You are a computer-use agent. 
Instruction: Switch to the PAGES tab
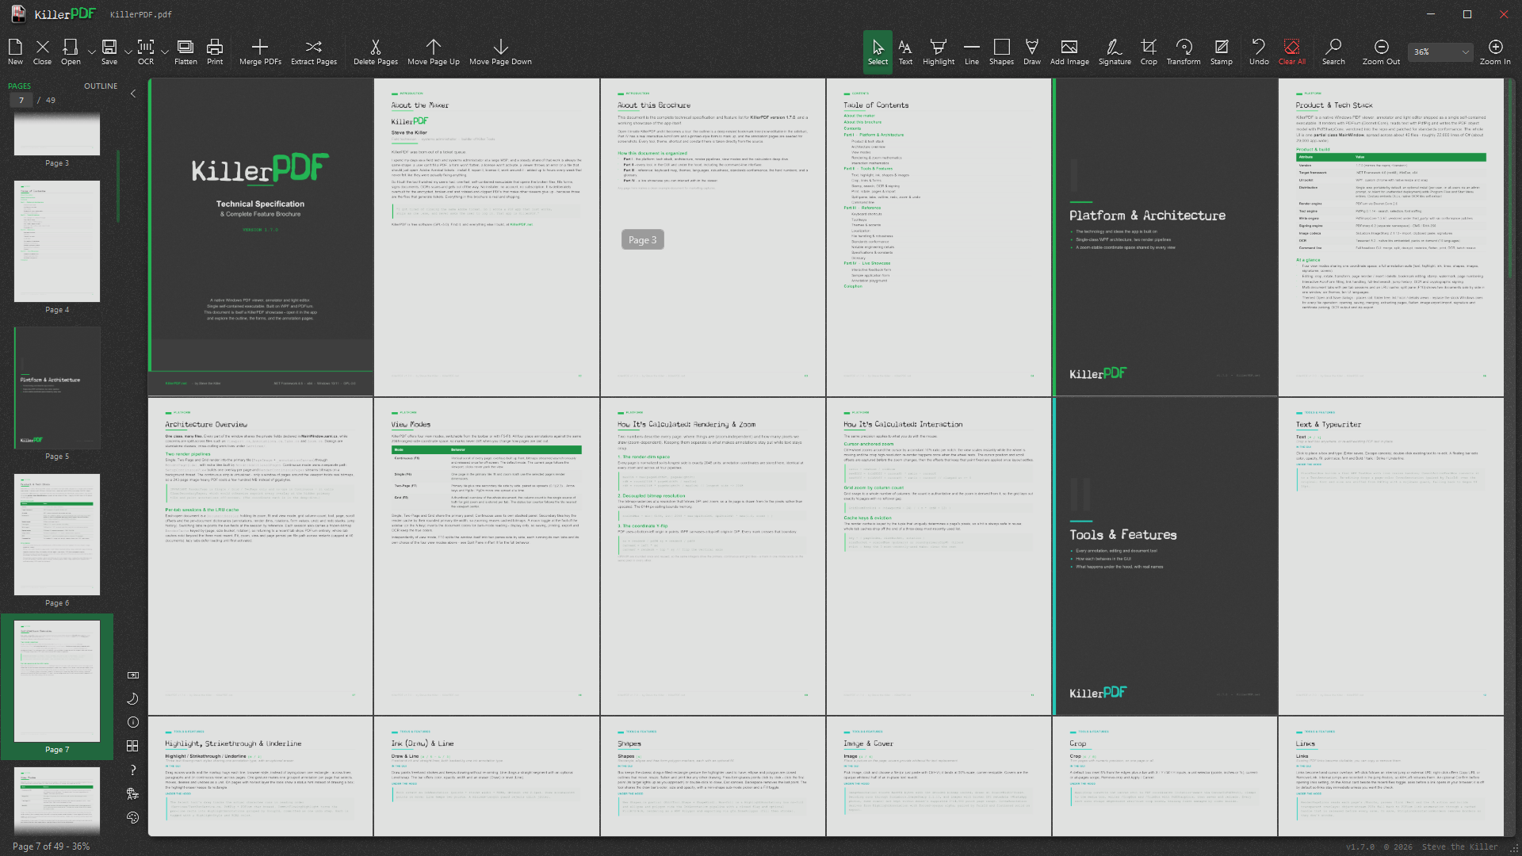click(20, 86)
